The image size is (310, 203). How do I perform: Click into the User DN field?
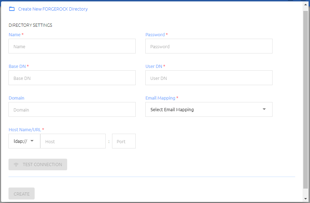pyautogui.click(x=209, y=78)
